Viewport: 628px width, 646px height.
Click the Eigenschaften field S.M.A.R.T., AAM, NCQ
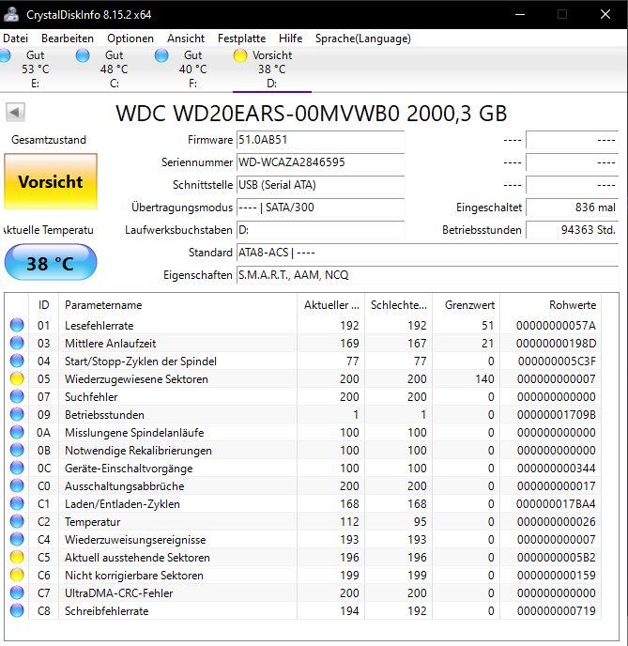(x=427, y=275)
